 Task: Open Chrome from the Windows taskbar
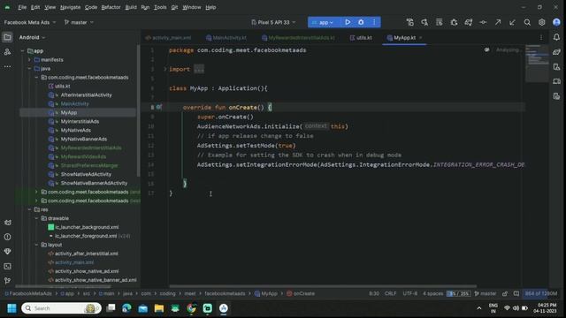click(191, 308)
